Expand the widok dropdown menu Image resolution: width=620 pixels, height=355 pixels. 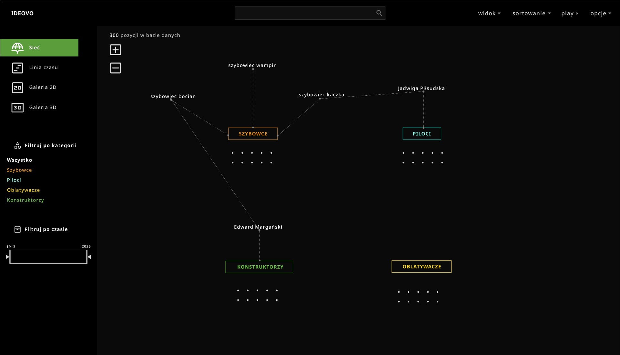[x=489, y=13]
